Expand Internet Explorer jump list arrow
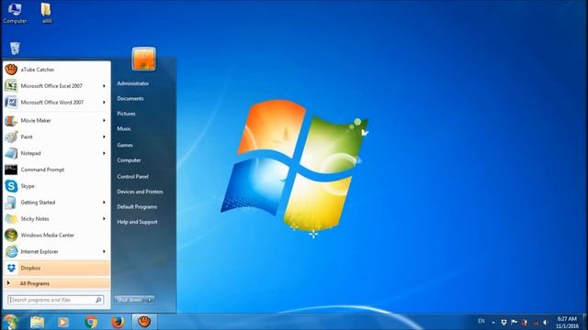Image resolution: width=588 pixels, height=330 pixels. pos(104,251)
